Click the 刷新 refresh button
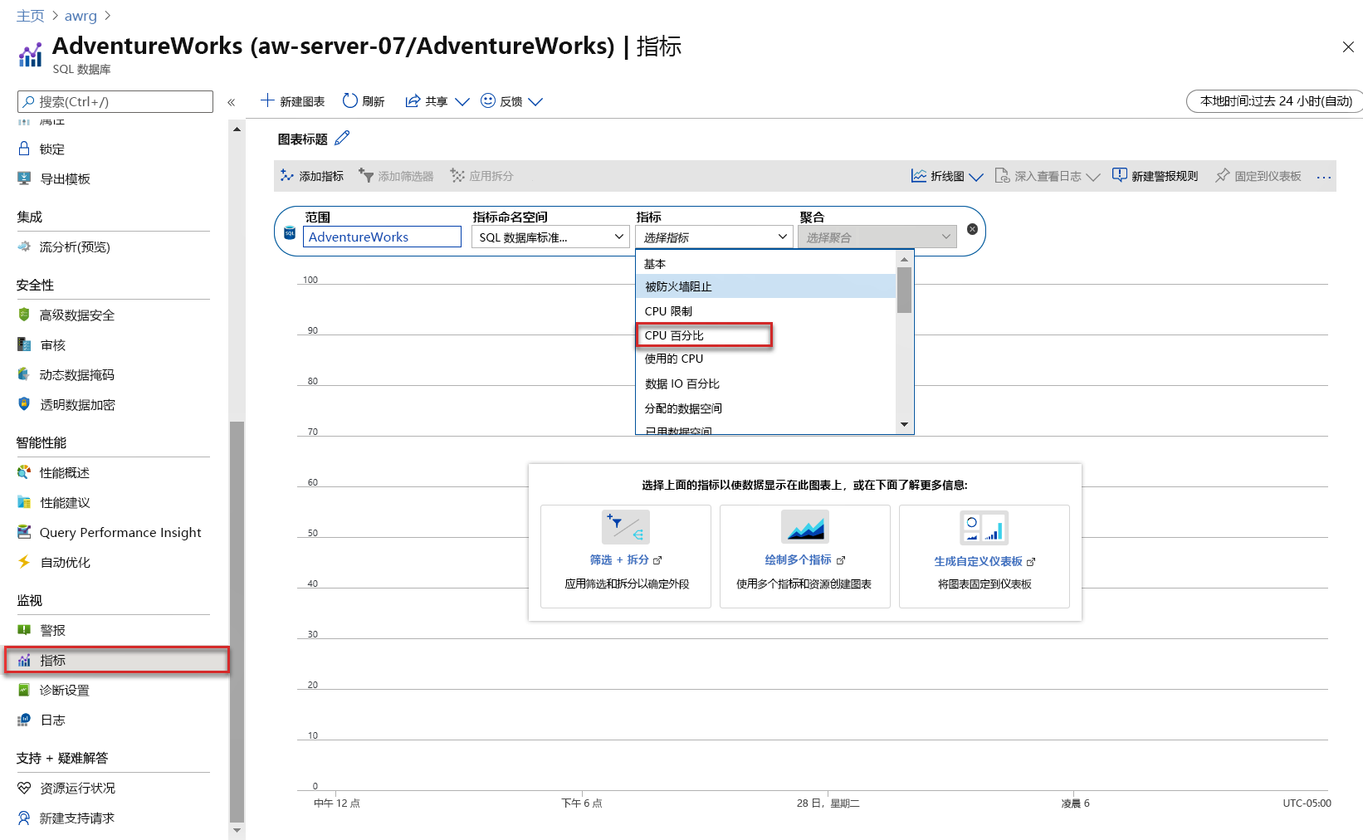 click(364, 101)
